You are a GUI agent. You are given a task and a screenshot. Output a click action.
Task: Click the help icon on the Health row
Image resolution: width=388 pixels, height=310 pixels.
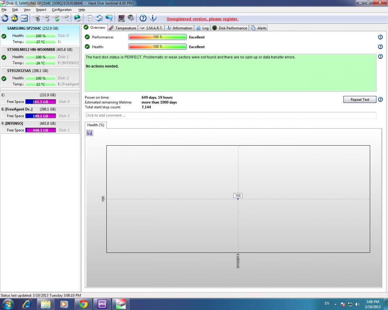click(x=380, y=47)
